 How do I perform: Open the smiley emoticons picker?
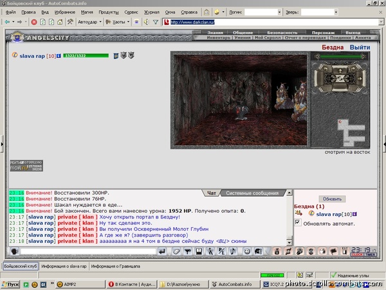[x=247, y=251]
